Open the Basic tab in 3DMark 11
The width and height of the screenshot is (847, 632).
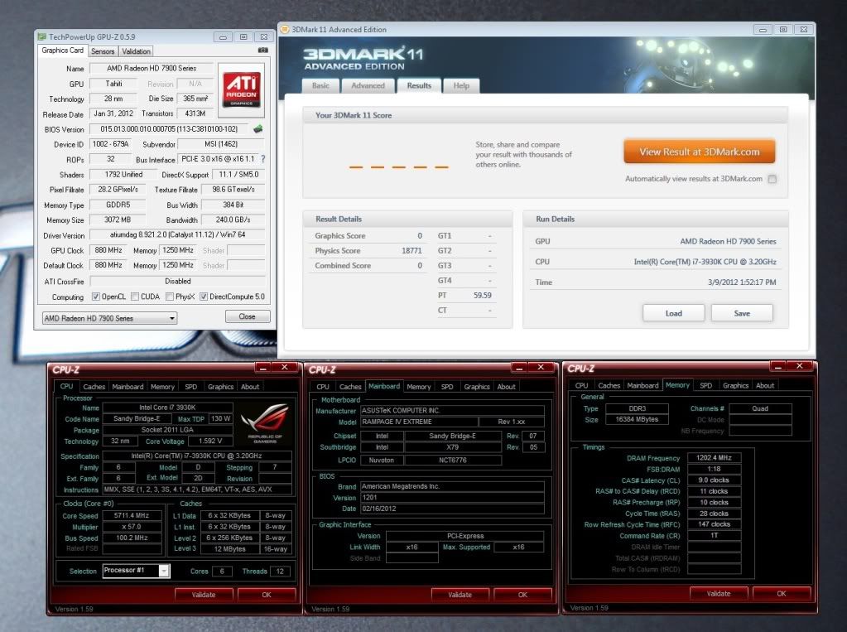tap(320, 85)
